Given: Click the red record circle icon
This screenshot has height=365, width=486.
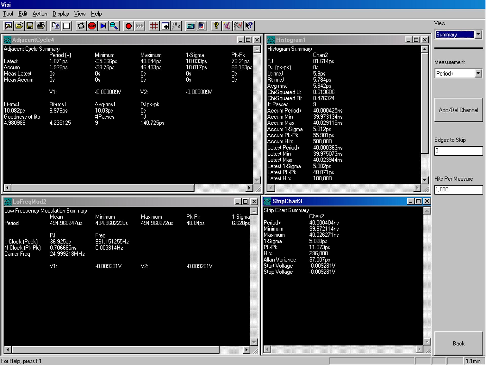Looking at the screenshot, I should [128, 26].
